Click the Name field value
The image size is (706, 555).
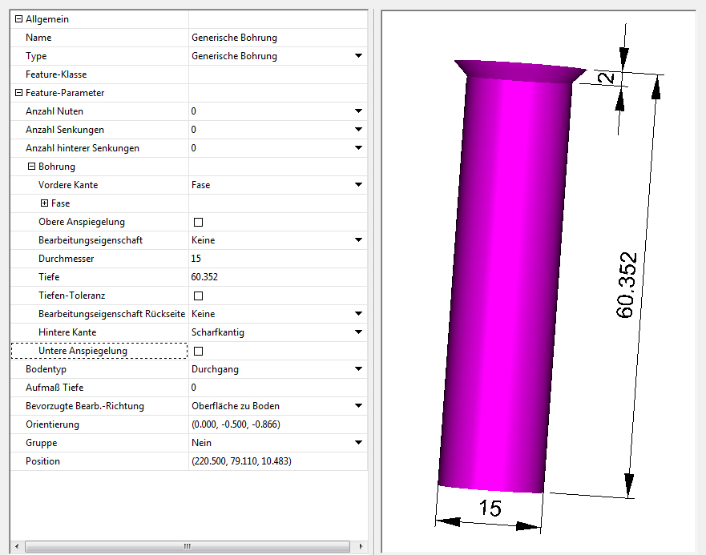(x=272, y=38)
